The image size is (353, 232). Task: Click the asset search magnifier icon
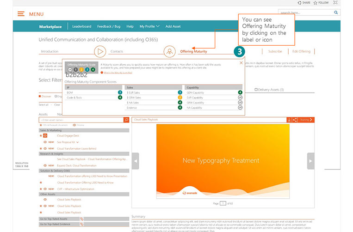click(126, 120)
